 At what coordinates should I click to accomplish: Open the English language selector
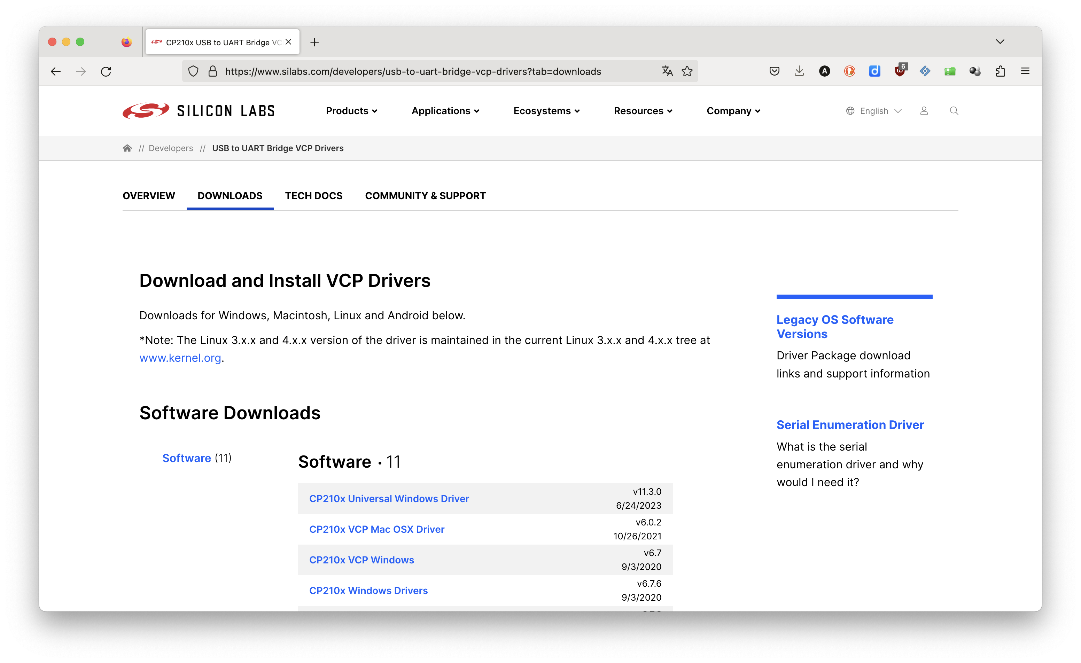873,111
